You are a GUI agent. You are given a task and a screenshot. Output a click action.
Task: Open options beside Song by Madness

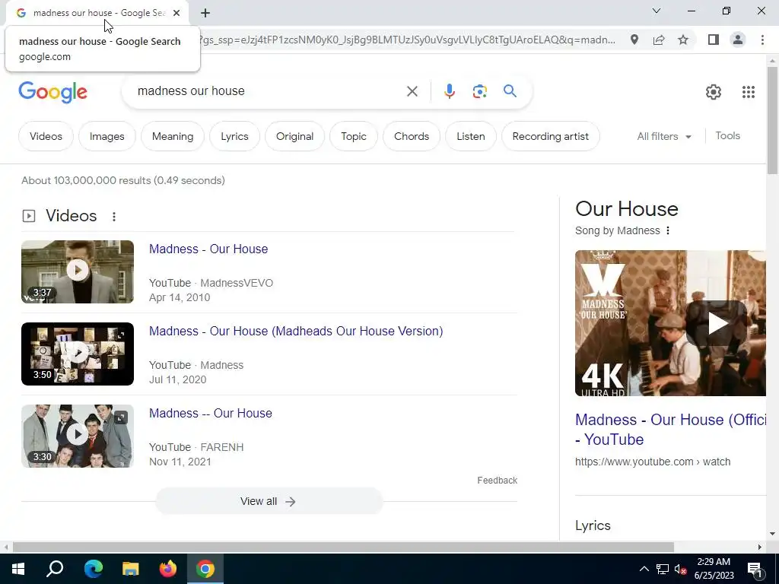(x=668, y=230)
